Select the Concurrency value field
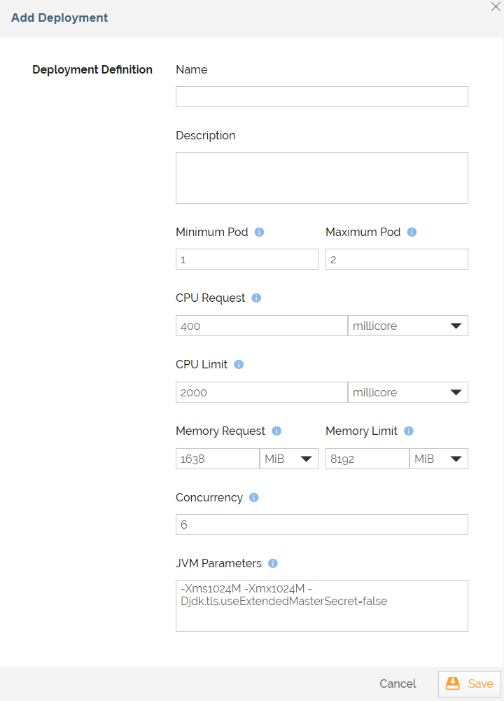This screenshot has height=701, width=504. pyautogui.click(x=321, y=524)
